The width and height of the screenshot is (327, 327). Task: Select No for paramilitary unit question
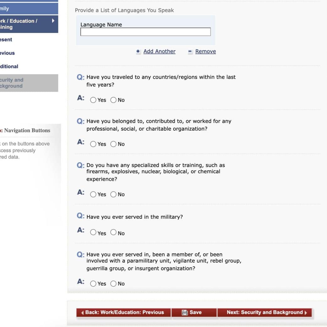(x=113, y=284)
